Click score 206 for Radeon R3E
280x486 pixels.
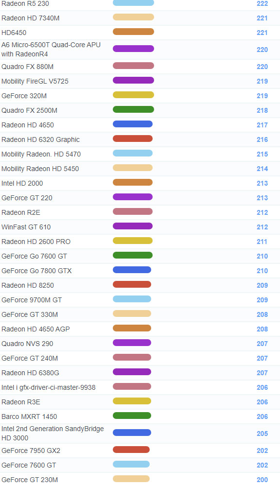coord(262,402)
